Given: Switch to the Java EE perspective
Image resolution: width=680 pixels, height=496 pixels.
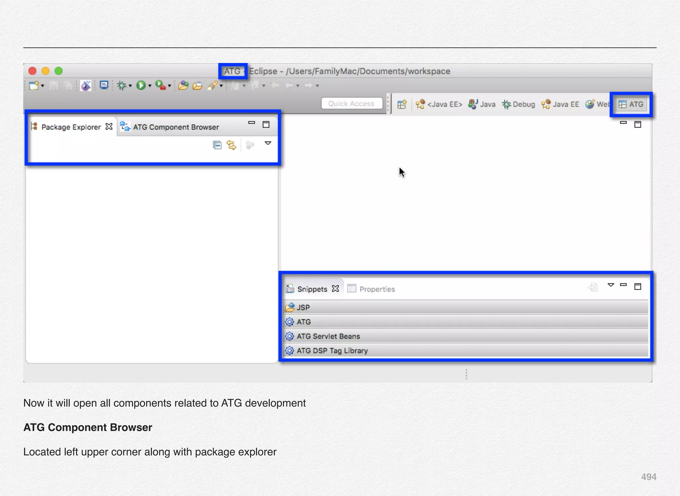Looking at the screenshot, I should pyautogui.click(x=560, y=104).
